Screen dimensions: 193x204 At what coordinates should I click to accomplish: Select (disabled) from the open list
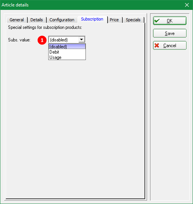point(67,47)
